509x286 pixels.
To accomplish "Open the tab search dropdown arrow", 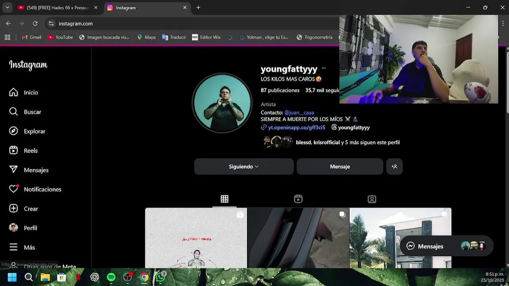I will (7, 8).
